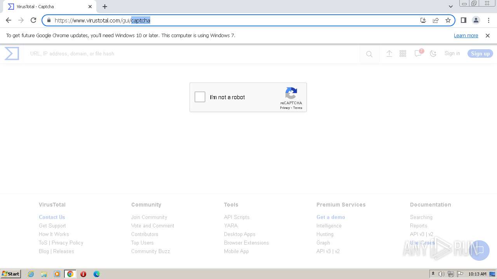497x279 pixels.
Task: Click the install app icon in address bar
Action: pos(423,20)
